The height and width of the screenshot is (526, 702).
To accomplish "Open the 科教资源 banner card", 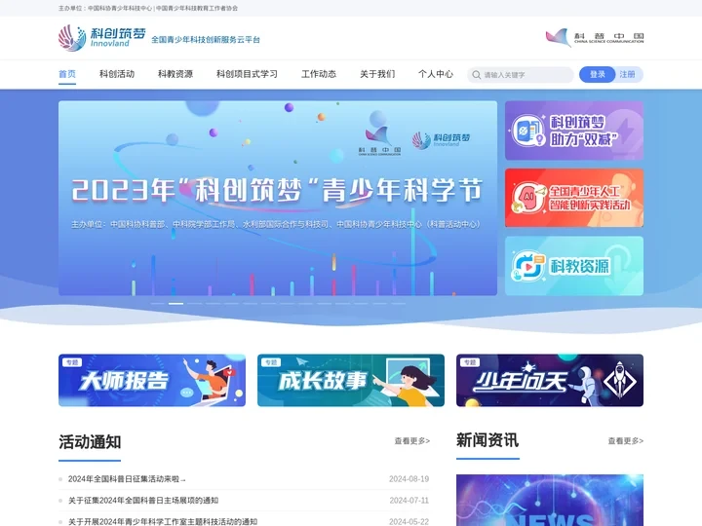I will point(574,266).
